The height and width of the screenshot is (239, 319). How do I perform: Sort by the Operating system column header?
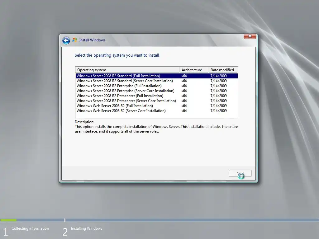click(x=127, y=70)
